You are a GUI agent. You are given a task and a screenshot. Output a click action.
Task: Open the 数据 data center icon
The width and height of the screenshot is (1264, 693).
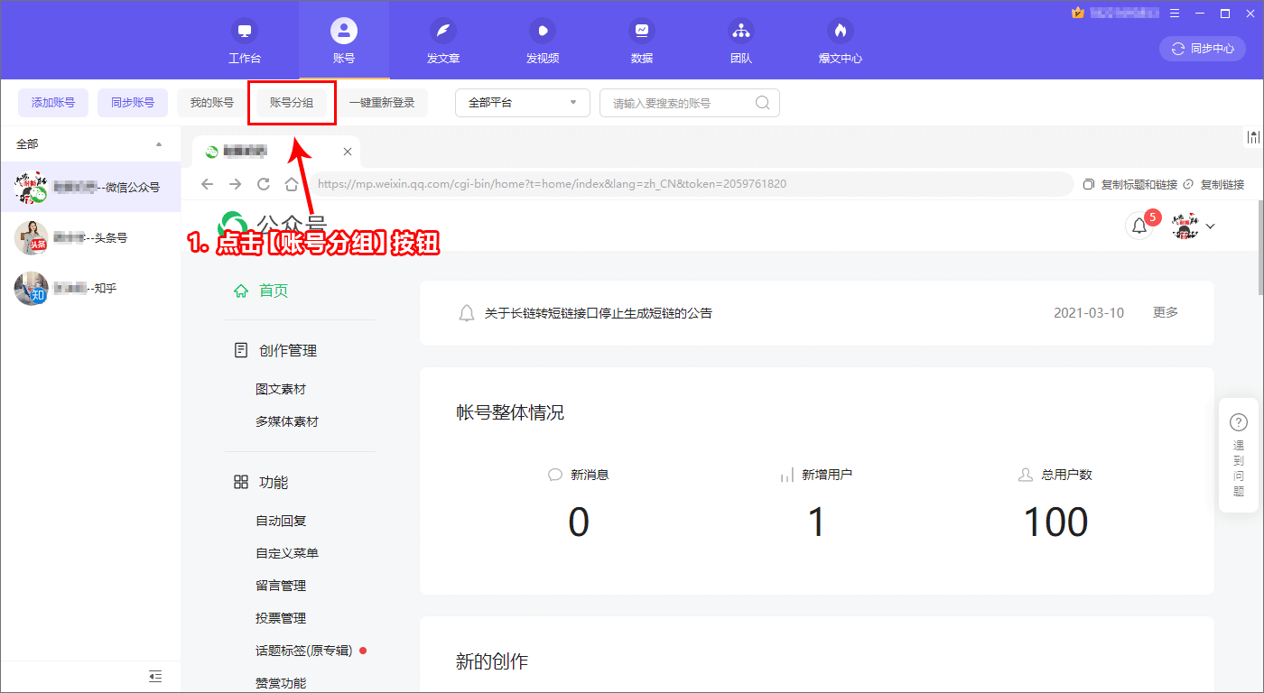642,41
